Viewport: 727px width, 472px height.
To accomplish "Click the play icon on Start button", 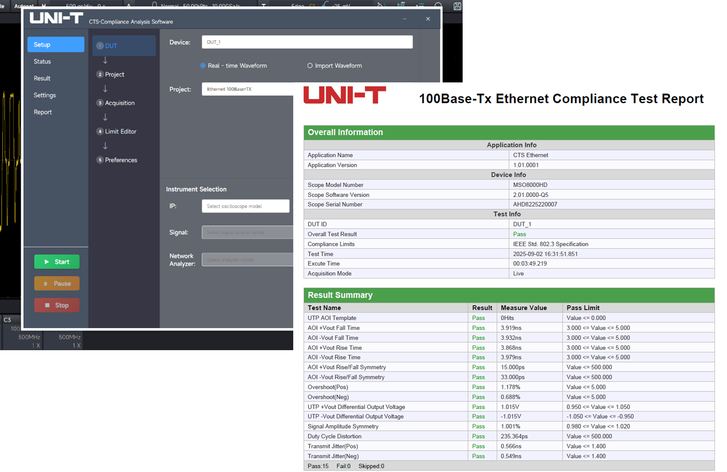I will [x=47, y=262].
